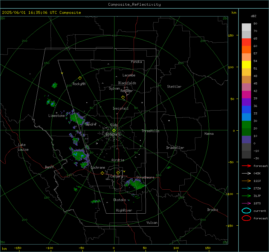This screenshot has height=252, width=269.
Task: Click the Didsbury label
Action: [113, 134]
